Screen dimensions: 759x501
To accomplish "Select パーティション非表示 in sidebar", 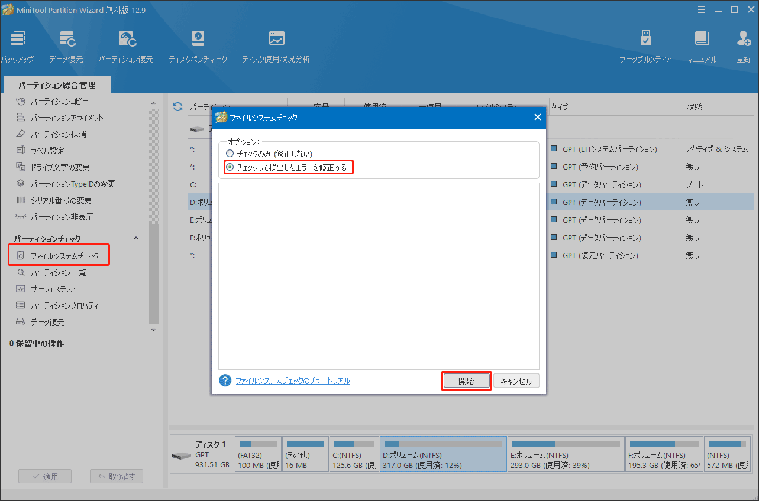I will pos(54,217).
